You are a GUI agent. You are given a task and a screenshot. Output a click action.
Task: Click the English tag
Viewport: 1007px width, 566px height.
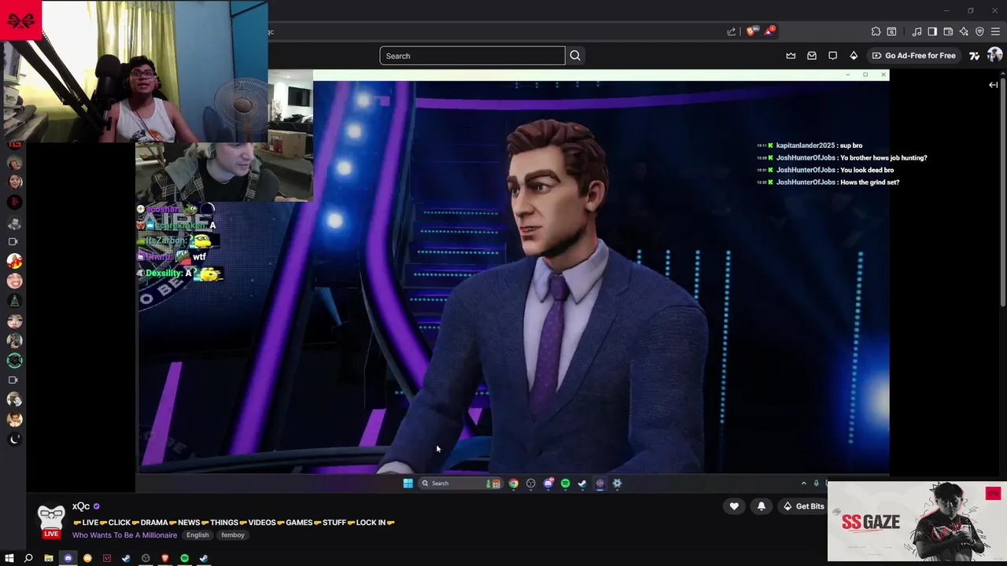tap(197, 535)
